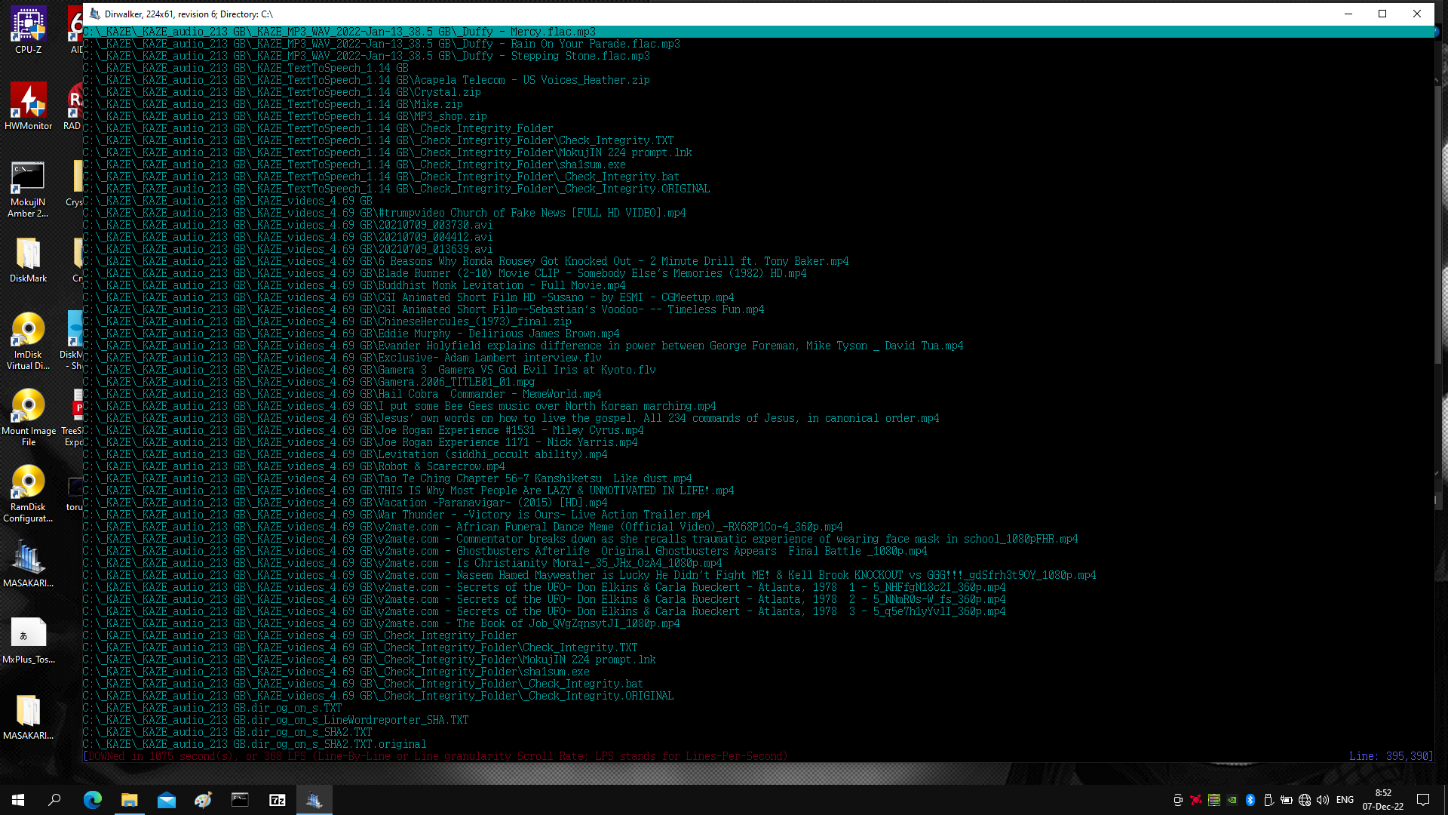Select the Buddhist Monk Levitation Full Movie.mp4 line
The height and width of the screenshot is (815, 1448).
click(x=354, y=285)
